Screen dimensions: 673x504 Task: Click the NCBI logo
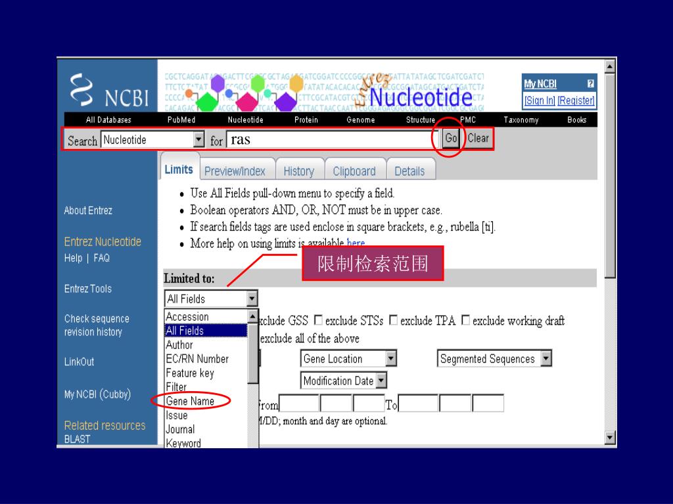(110, 91)
